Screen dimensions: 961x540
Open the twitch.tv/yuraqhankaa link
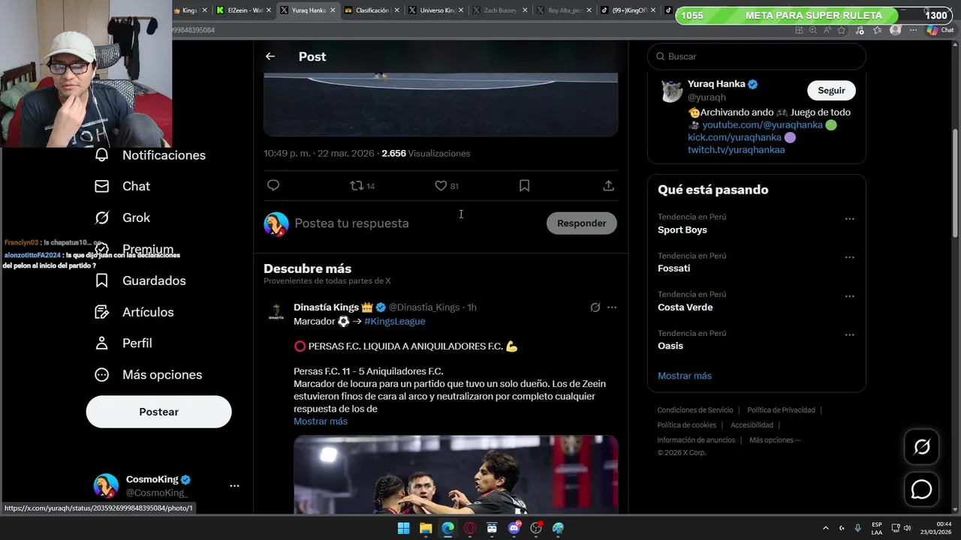[x=737, y=150]
